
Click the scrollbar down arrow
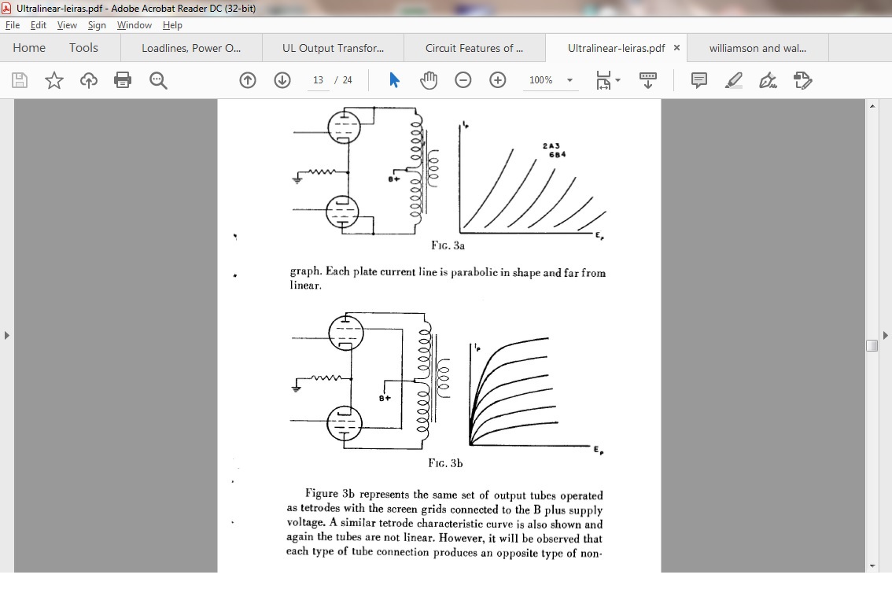(872, 566)
